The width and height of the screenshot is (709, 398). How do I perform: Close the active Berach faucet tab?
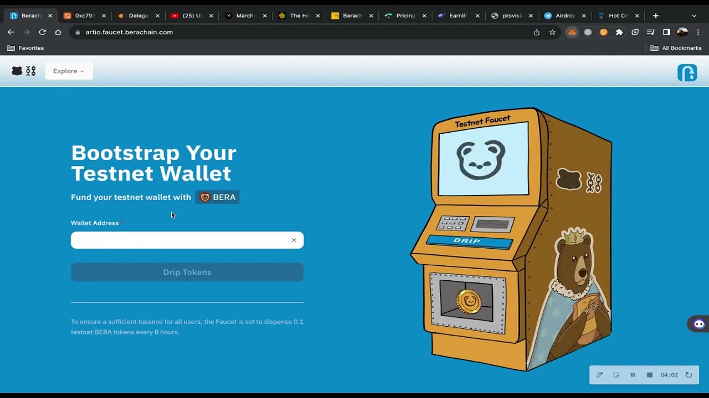click(x=50, y=15)
